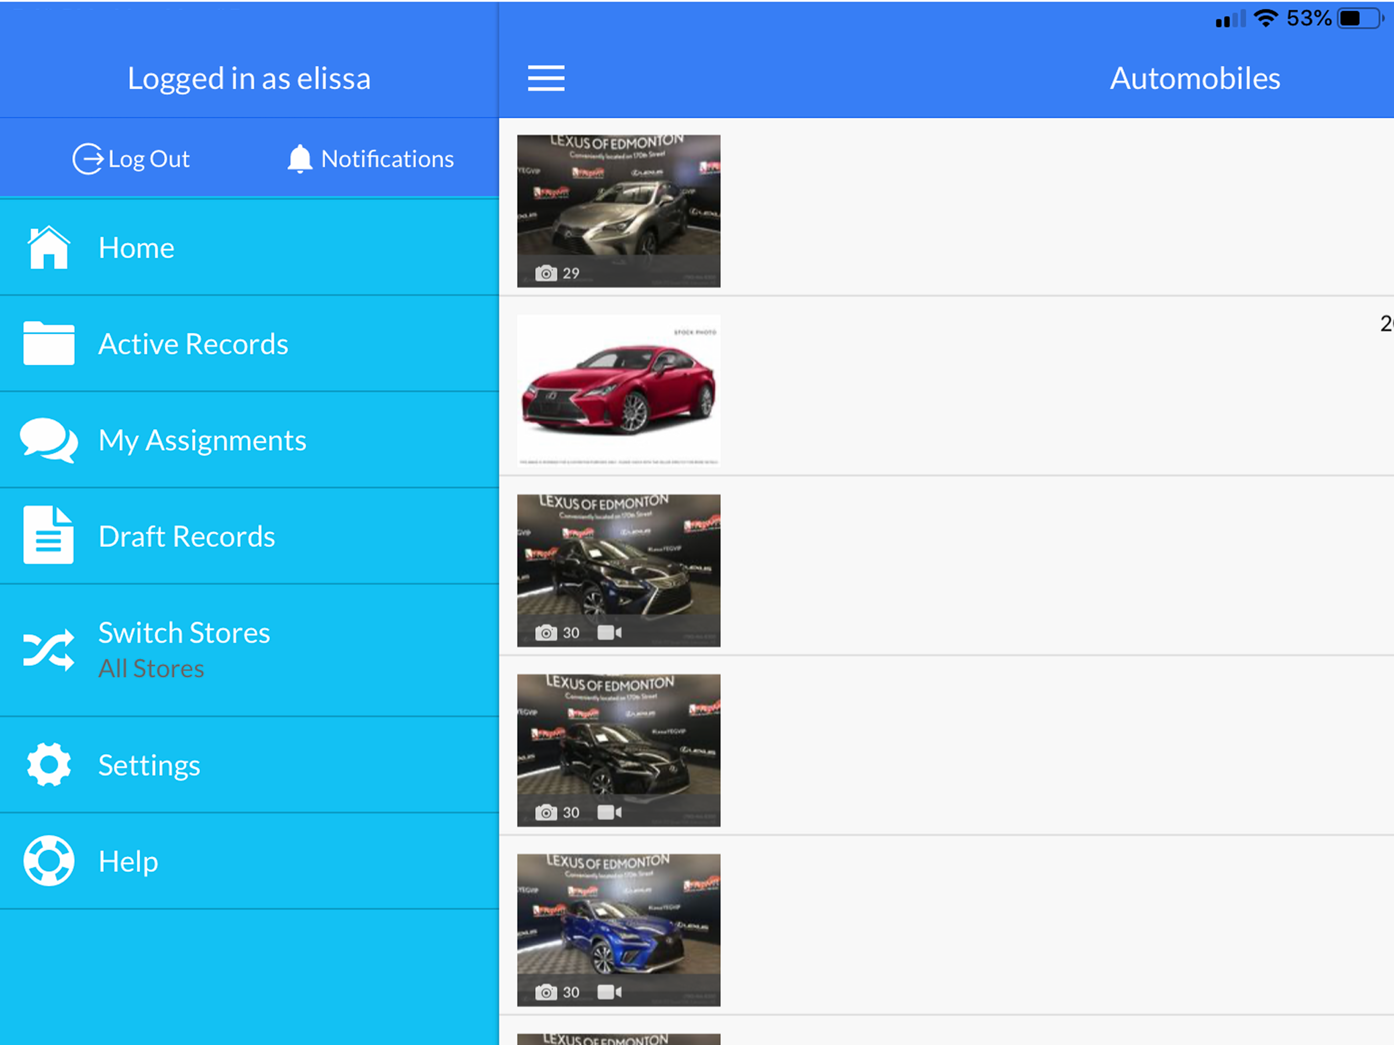Open Active Records from the sidebar
The height and width of the screenshot is (1045, 1394).
pos(249,344)
